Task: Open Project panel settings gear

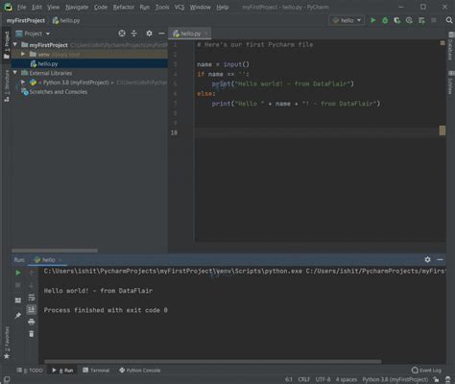Action: [x=149, y=34]
